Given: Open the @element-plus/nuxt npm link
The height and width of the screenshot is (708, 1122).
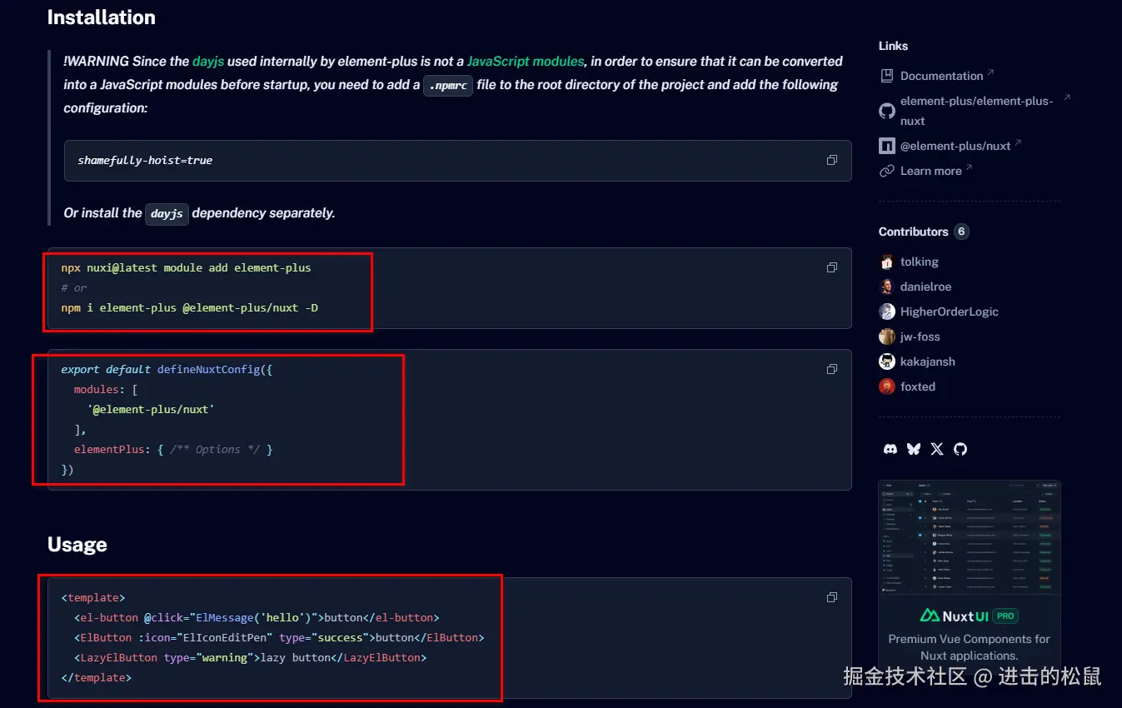Looking at the screenshot, I should click(x=955, y=146).
